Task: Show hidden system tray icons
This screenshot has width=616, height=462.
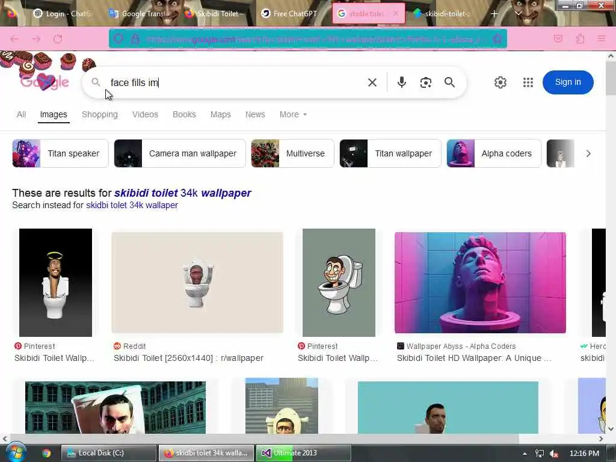Action: point(525,454)
